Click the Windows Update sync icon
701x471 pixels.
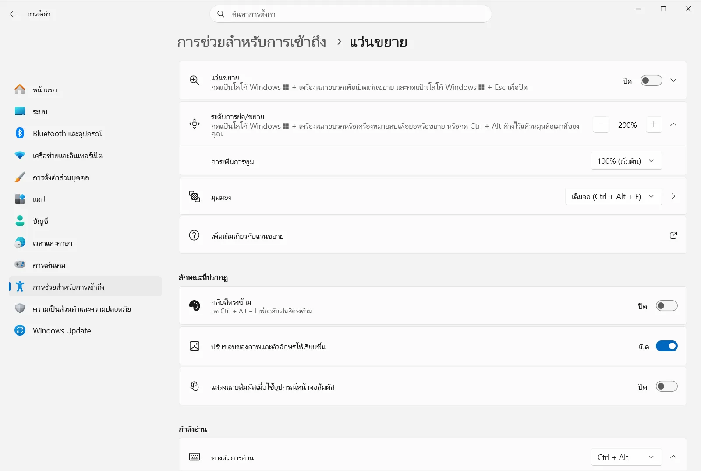point(20,330)
